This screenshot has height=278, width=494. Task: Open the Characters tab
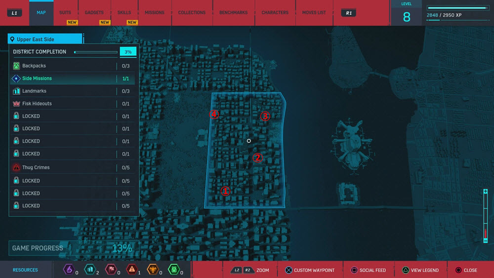275,13
